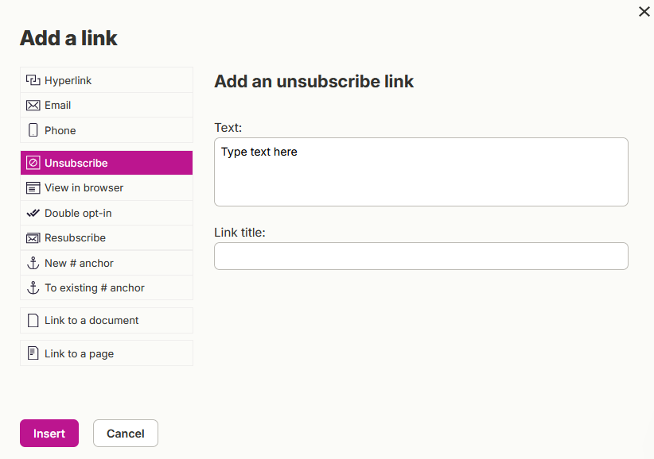Focus the Link title field
The width and height of the screenshot is (654, 459).
click(421, 256)
